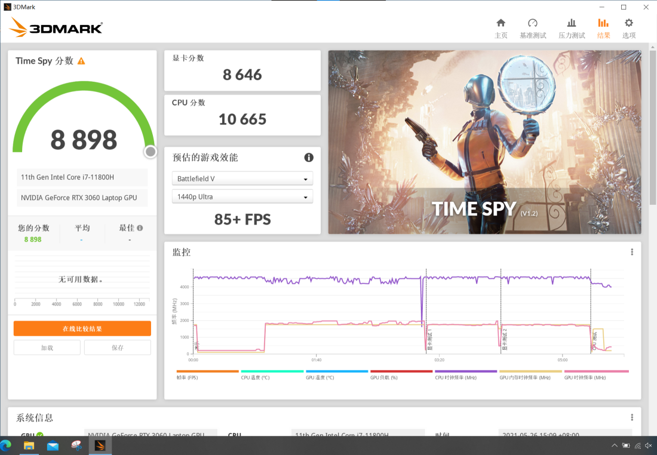Image resolution: width=657 pixels, height=455 pixels.
Task: Open Microsoft Edge from the taskbar
Action: pos(6,445)
